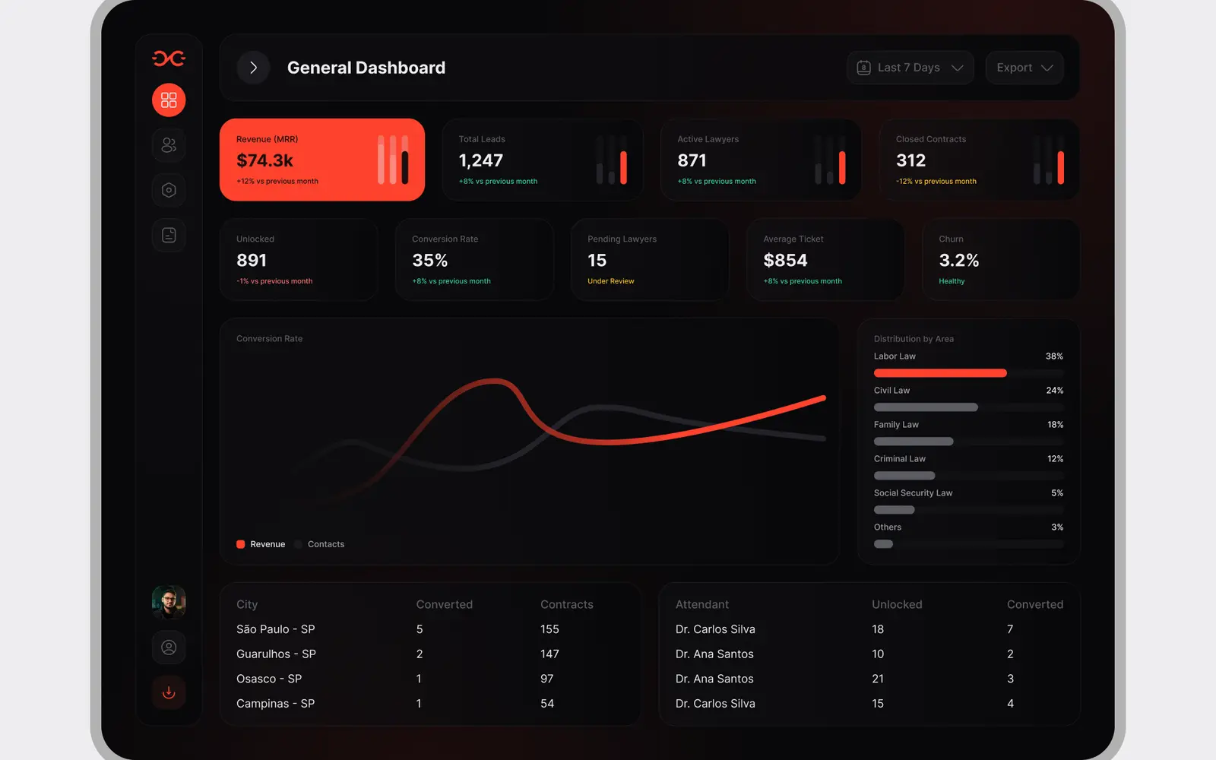Sort by the Contracts column header
Image resolution: width=1216 pixels, height=760 pixels.
coord(567,604)
